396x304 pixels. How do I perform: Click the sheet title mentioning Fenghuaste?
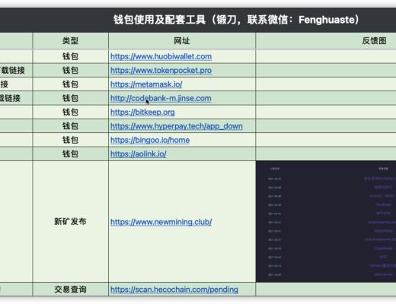(x=236, y=20)
